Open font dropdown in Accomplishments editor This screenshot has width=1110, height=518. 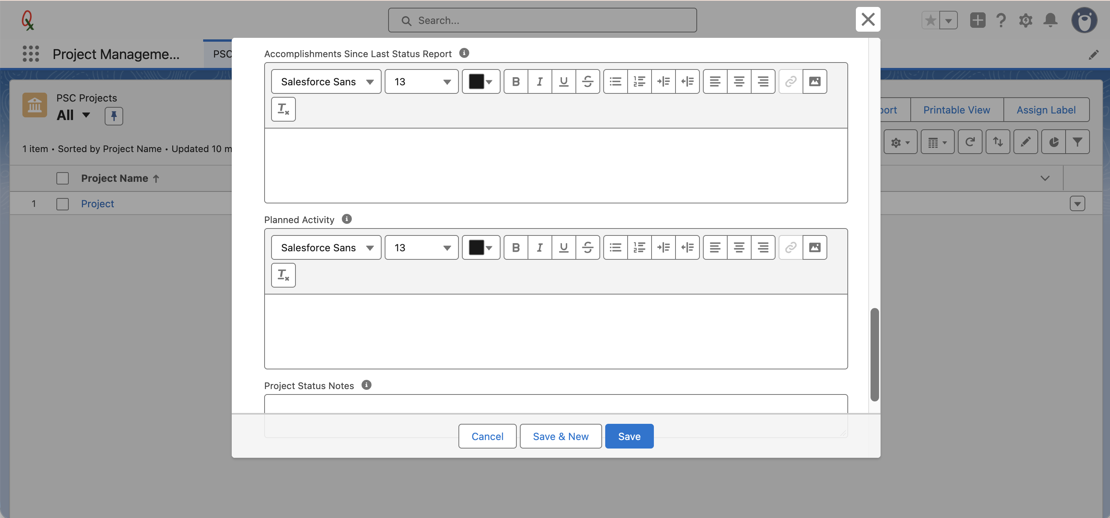point(326,81)
